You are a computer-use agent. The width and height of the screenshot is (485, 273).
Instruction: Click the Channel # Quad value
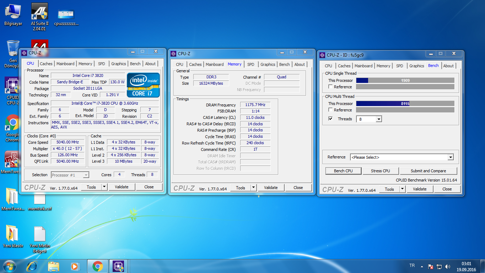pos(282,77)
